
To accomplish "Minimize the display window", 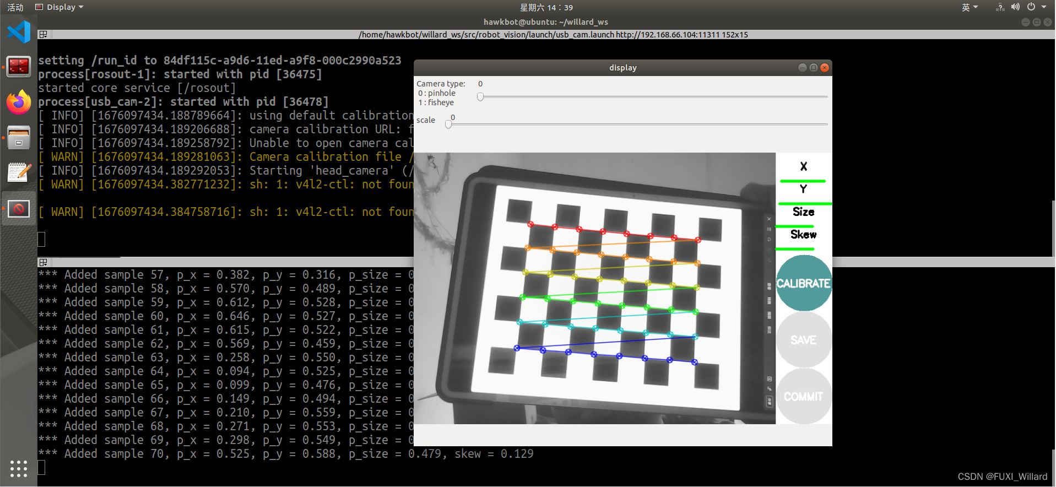I will (x=802, y=68).
